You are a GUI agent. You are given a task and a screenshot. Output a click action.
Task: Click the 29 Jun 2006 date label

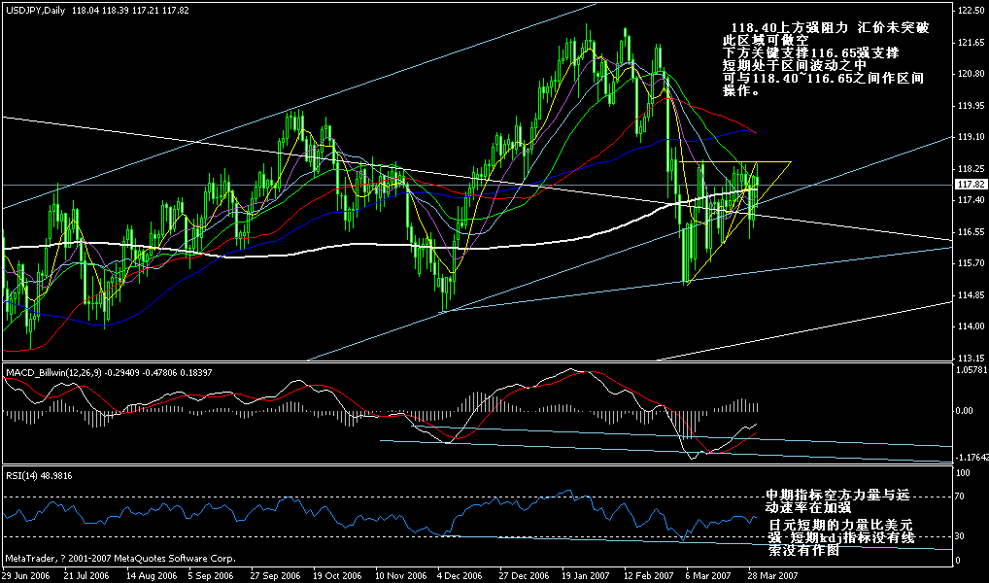(26, 576)
